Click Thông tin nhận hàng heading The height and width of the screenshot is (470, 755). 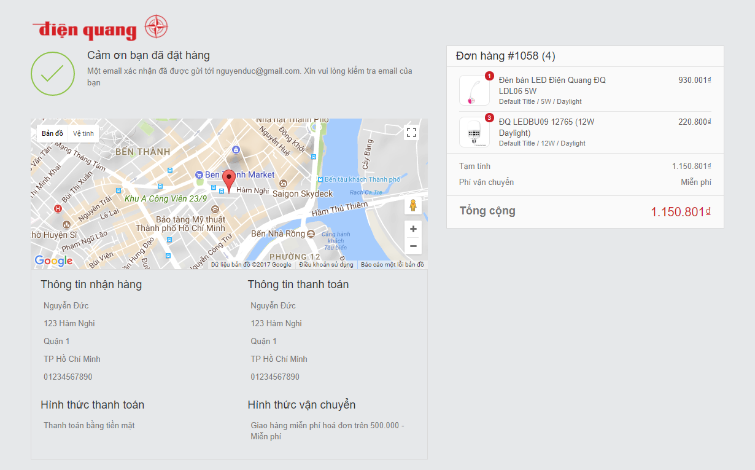[x=91, y=284]
